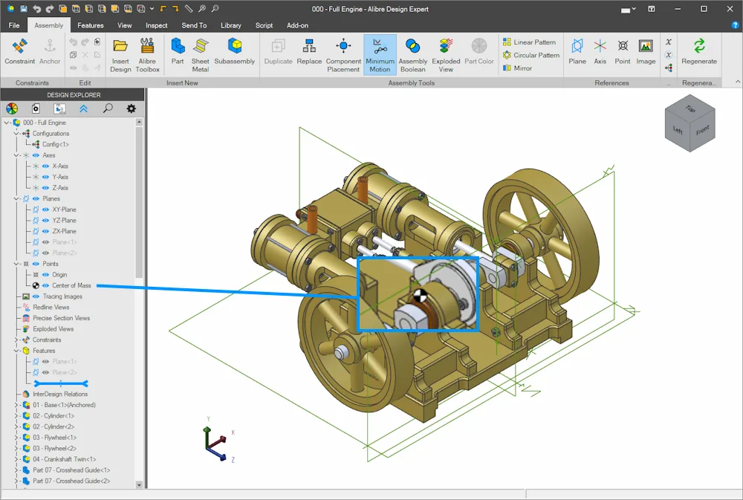Insert a reference Point
This screenshot has width=743, height=500.
pyautogui.click(x=623, y=52)
